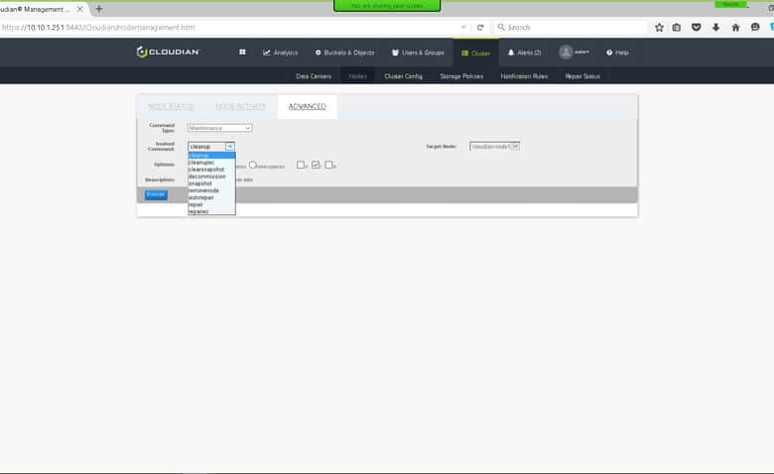Open Repair Status subpage

[582, 76]
